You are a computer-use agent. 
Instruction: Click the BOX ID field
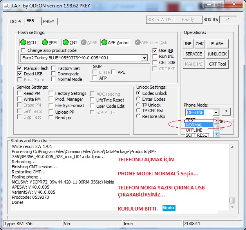pyautogui.click(x=228, y=20)
